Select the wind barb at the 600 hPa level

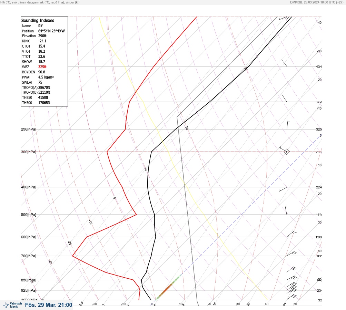click(292, 234)
